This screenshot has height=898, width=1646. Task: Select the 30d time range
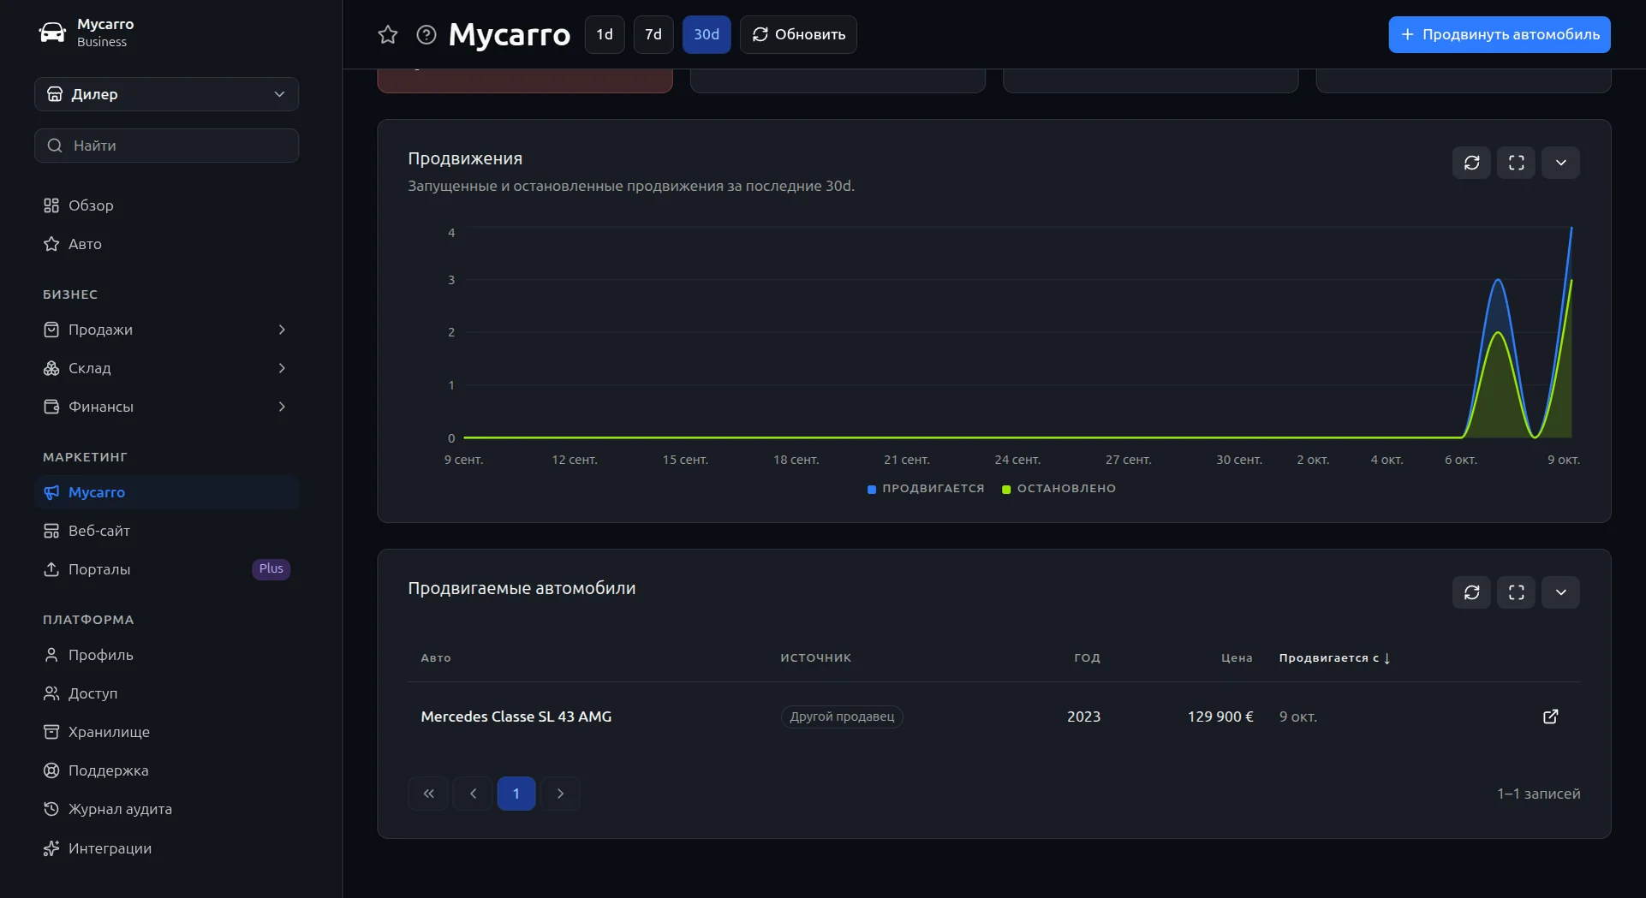tap(707, 34)
